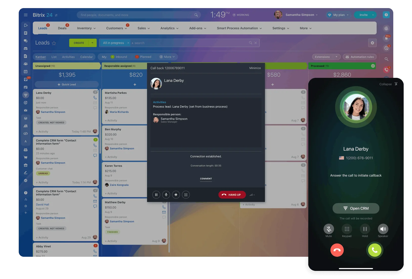
Task: Click the HANG UP button
Action: pyautogui.click(x=232, y=195)
